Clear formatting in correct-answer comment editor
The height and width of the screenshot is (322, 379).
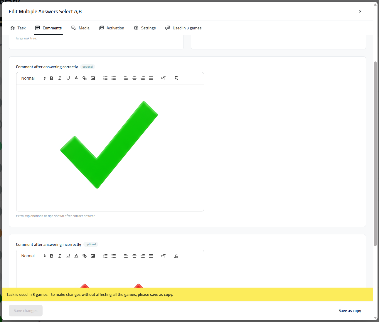[176, 78]
